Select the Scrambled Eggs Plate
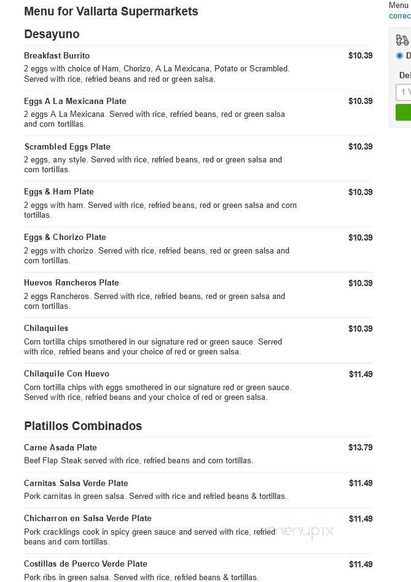The image size is (411, 582). click(67, 146)
